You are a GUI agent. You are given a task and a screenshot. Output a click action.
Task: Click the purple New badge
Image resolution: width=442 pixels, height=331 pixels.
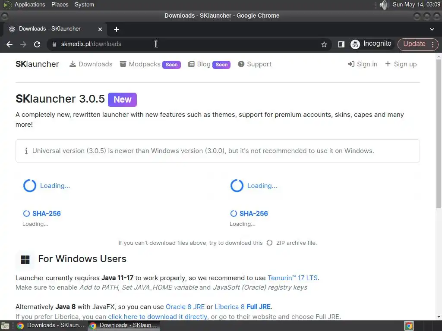pos(122,100)
